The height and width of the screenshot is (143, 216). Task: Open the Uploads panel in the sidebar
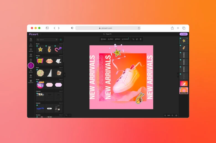coord(31,44)
